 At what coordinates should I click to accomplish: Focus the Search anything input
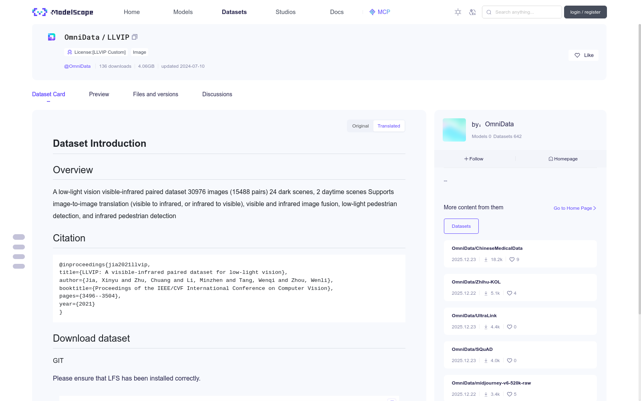[522, 12]
